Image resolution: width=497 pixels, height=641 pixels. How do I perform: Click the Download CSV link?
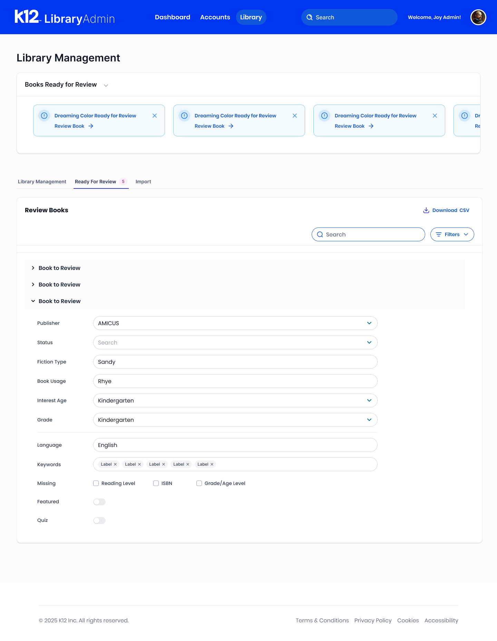tap(446, 210)
